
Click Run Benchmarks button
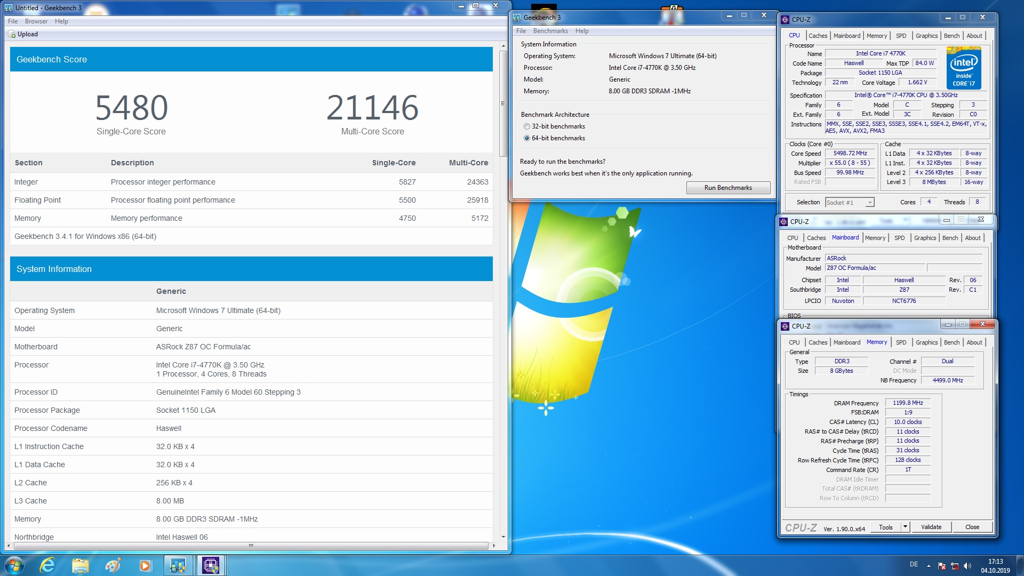click(x=728, y=188)
